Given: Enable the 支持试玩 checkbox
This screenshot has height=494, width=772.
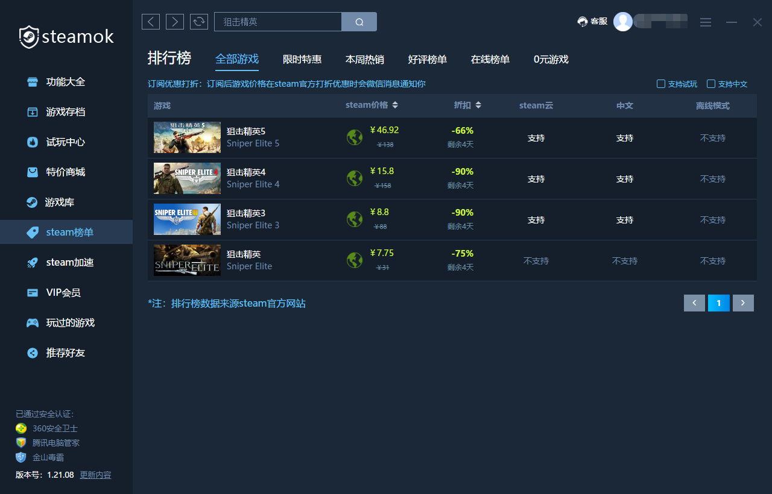Looking at the screenshot, I should [x=661, y=84].
